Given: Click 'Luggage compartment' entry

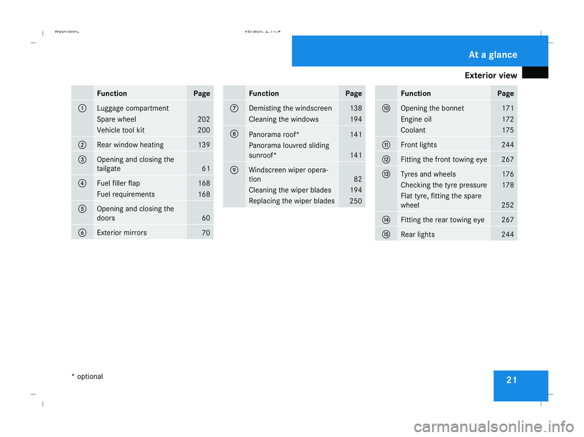Looking at the screenshot, I should pyautogui.click(x=133, y=108).
